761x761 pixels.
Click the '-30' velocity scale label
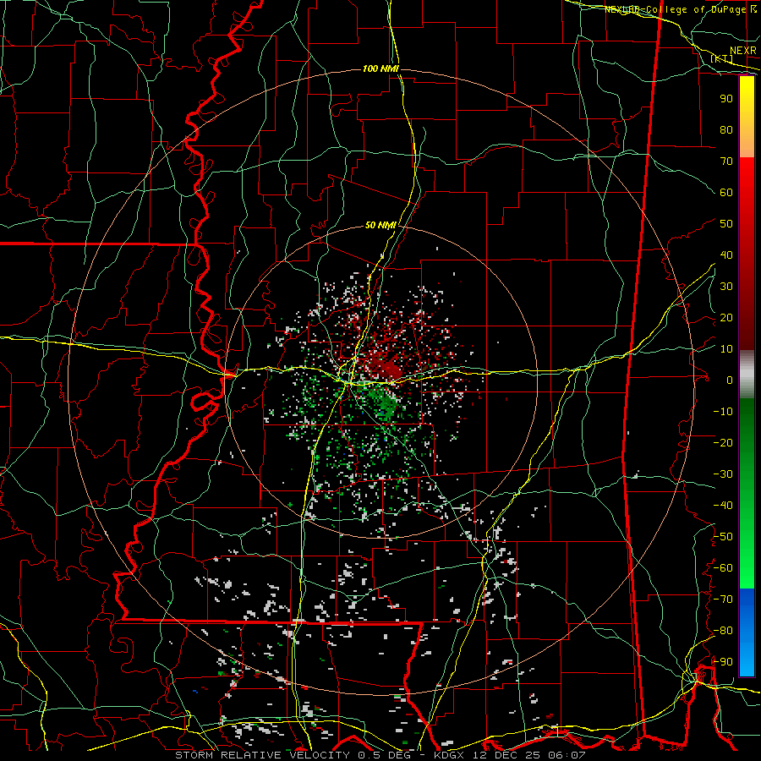pos(723,474)
